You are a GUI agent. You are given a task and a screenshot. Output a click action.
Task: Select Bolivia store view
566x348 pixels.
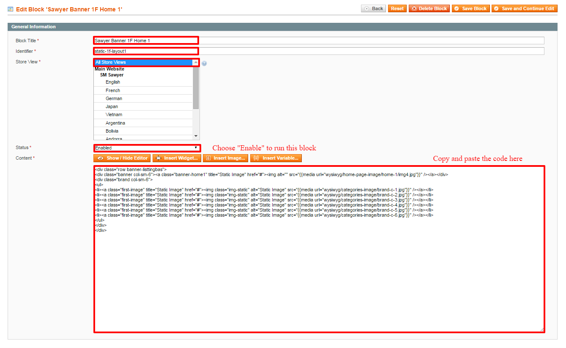coord(143,131)
